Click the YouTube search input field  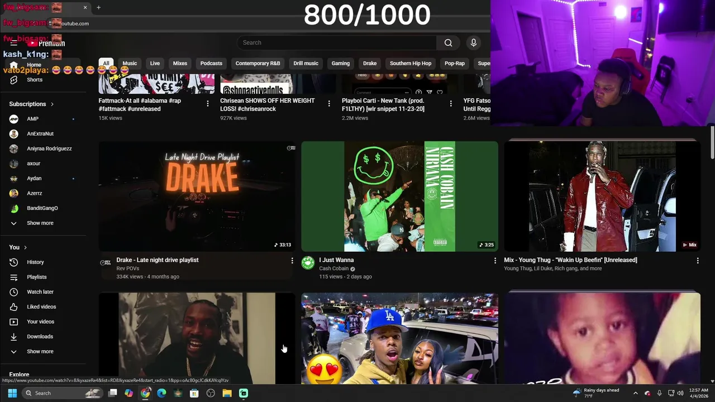point(337,43)
